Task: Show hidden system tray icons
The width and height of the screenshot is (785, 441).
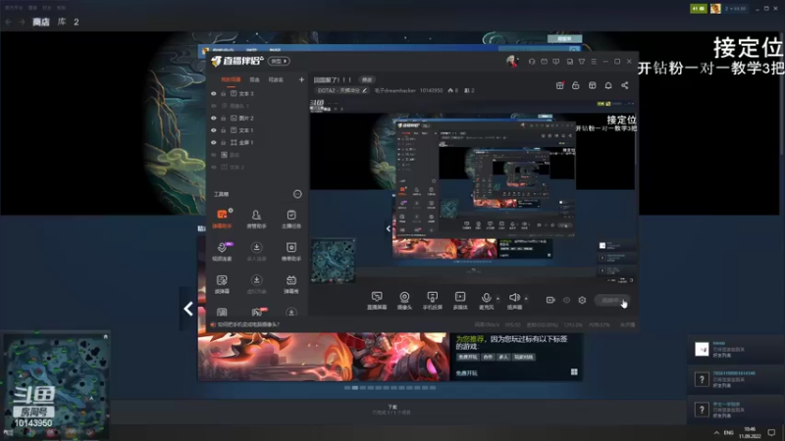Action: click(716, 432)
